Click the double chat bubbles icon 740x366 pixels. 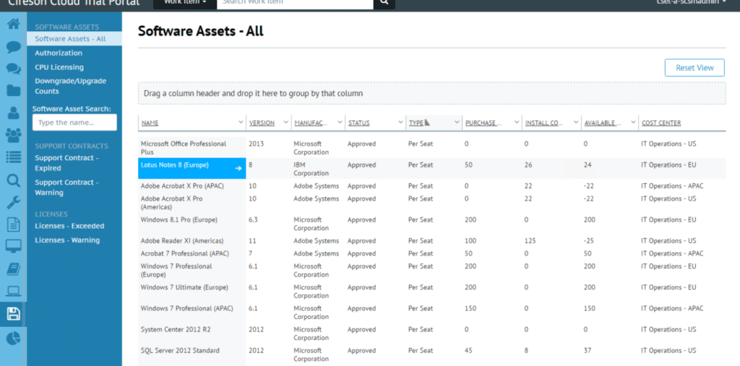pos(13,69)
